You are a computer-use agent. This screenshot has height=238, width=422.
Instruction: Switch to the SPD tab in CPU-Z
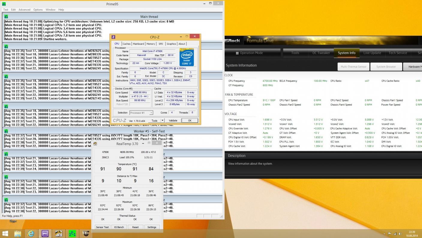161,44
